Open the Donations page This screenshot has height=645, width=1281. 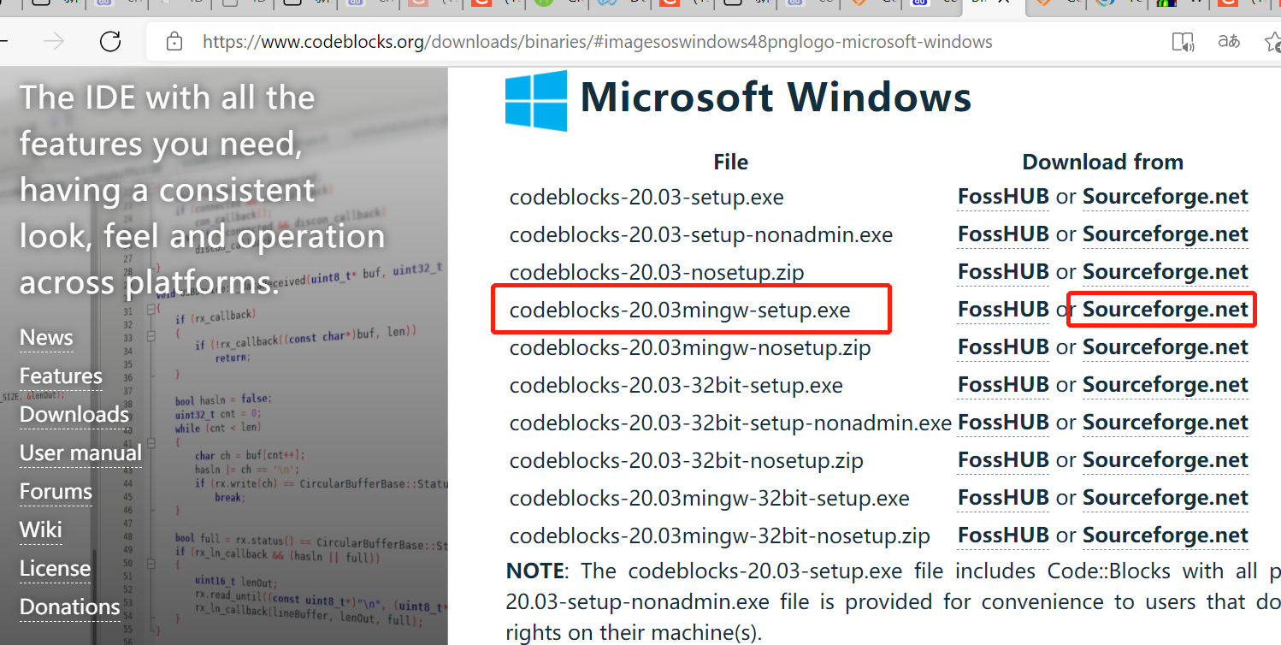pyautogui.click(x=68, y=607)
